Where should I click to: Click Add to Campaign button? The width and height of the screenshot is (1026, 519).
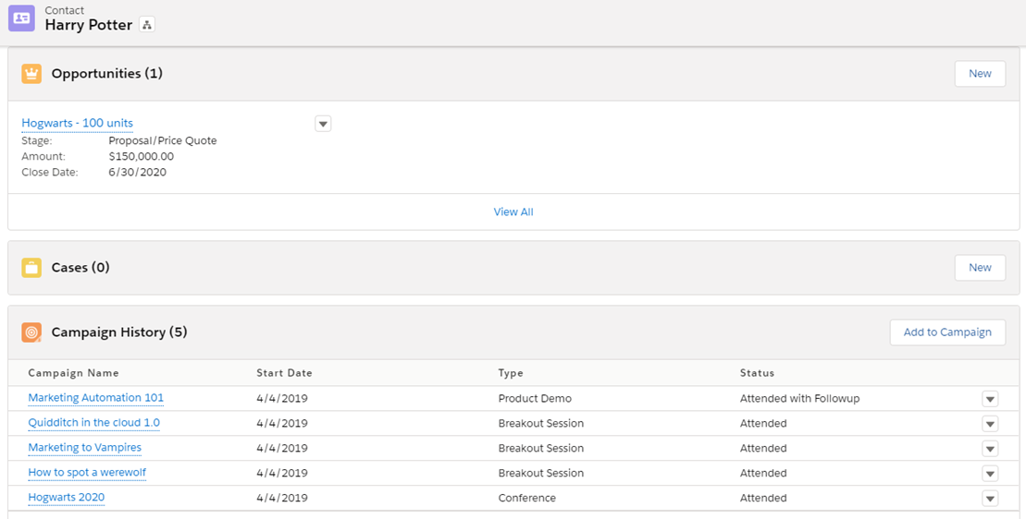click(947, 332)
